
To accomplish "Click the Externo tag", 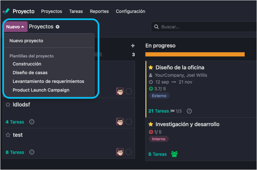I will [159, 96].
